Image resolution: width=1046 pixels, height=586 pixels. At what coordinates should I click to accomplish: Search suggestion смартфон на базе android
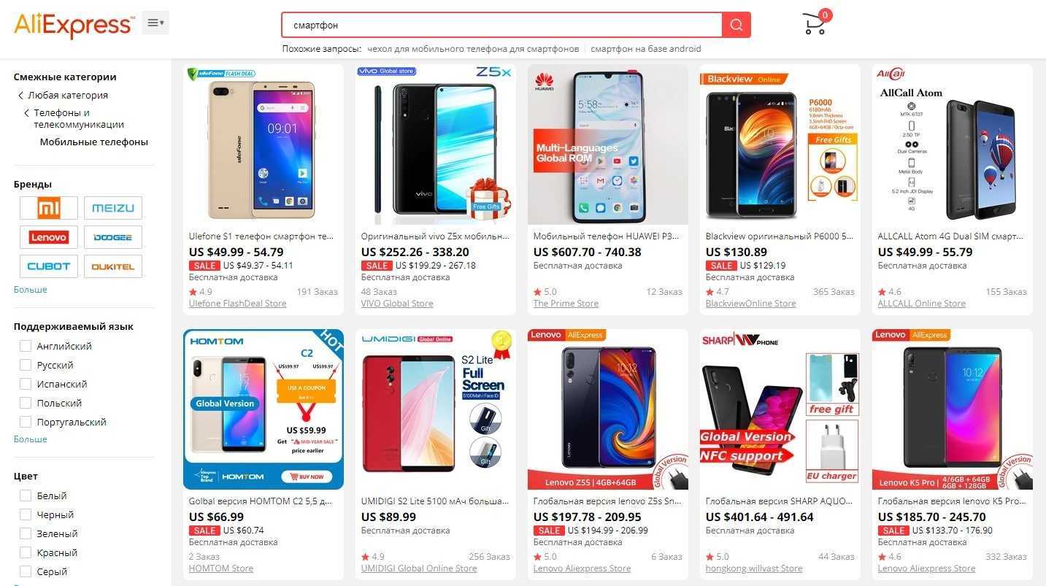[645, 49]
